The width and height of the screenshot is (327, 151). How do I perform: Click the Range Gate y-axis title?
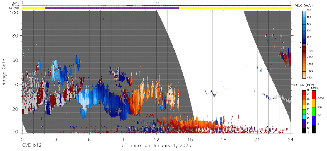pos(4,72)
